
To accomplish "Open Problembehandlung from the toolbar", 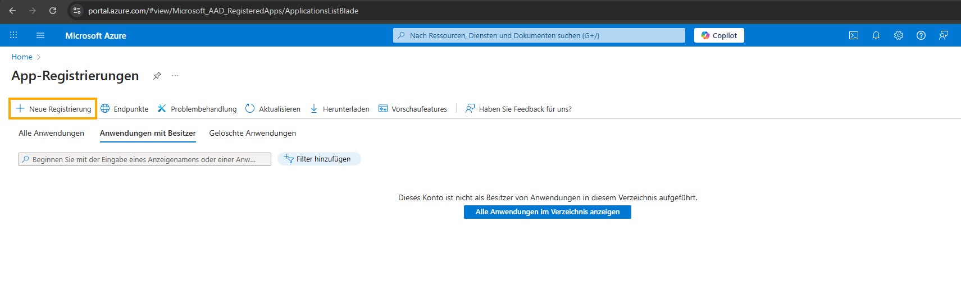I will pos(197,109).
